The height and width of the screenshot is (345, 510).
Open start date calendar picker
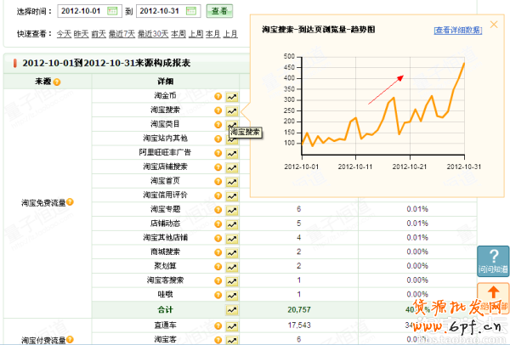[x=120, y=11]
